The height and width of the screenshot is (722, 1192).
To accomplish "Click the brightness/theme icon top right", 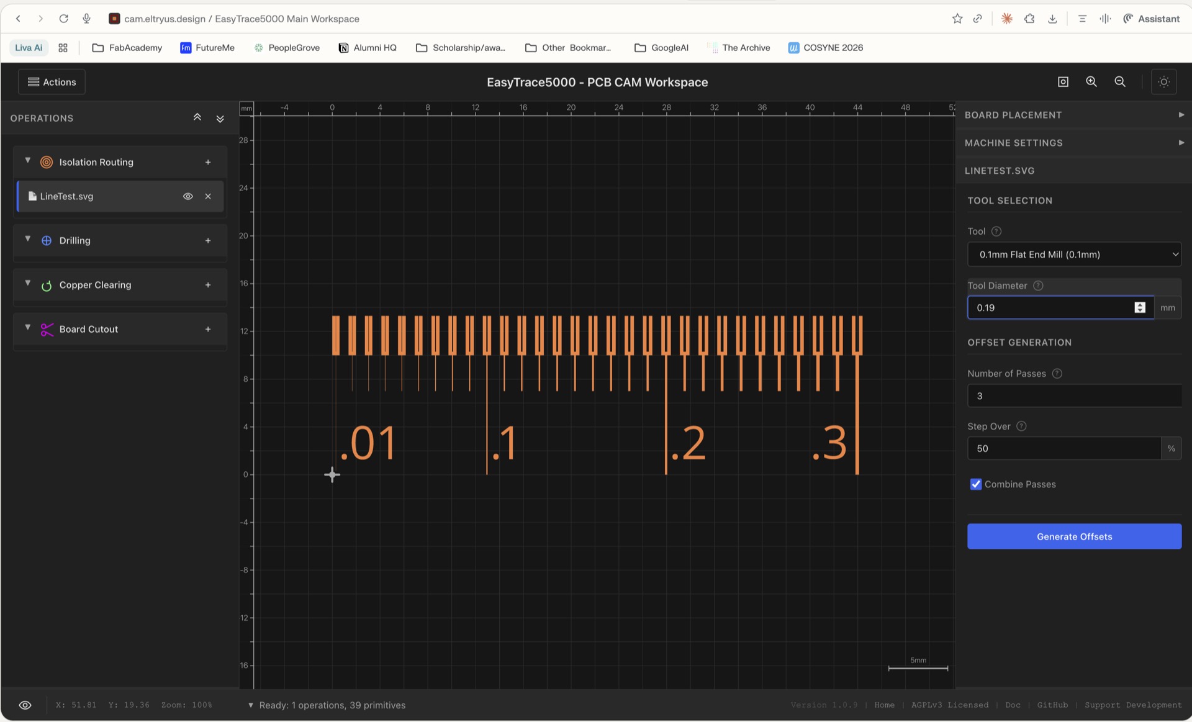I will click(1164, 81).
